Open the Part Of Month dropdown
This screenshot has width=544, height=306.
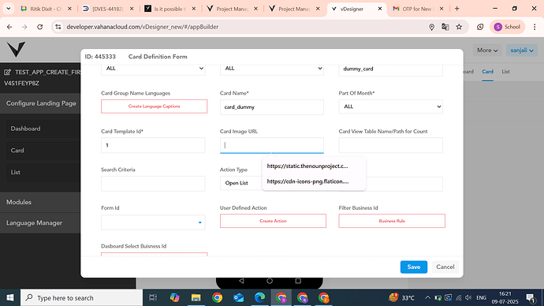390,106
